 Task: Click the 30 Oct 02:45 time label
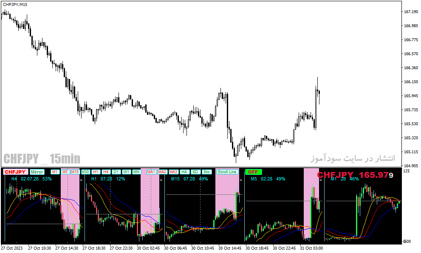148,248
